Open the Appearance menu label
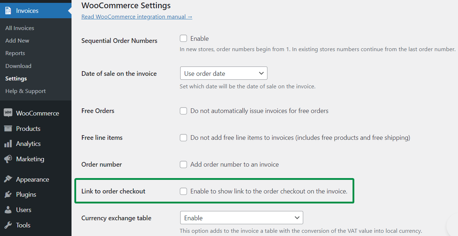The height and width of the screenshot is (236, 458). tap(33, 180)
